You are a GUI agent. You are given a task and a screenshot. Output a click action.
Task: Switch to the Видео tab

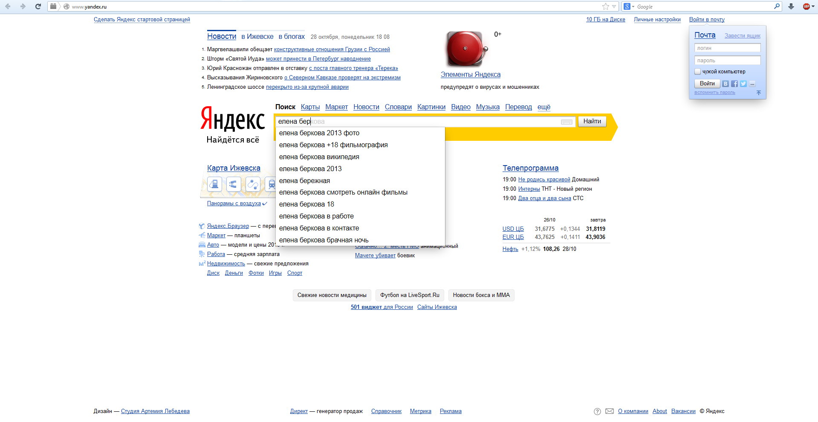(x=461, y=107)
